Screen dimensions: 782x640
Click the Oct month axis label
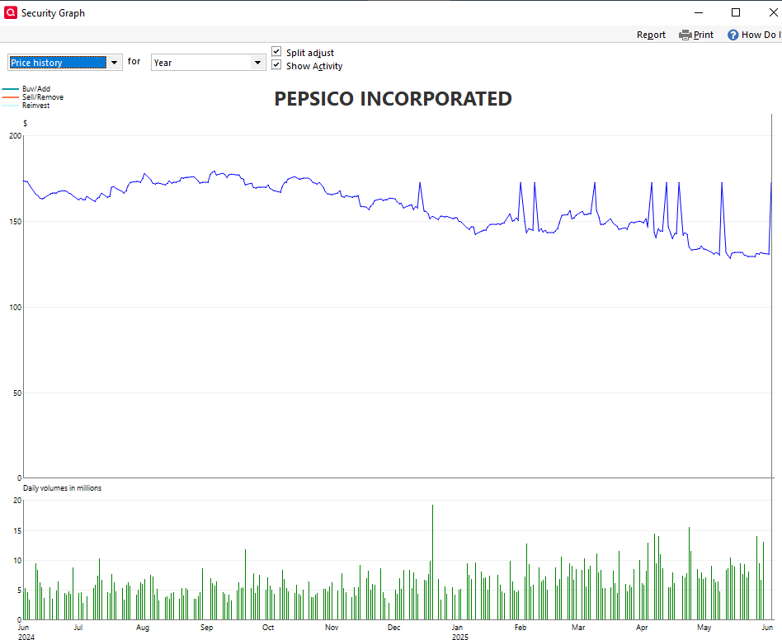pos(268,627)
